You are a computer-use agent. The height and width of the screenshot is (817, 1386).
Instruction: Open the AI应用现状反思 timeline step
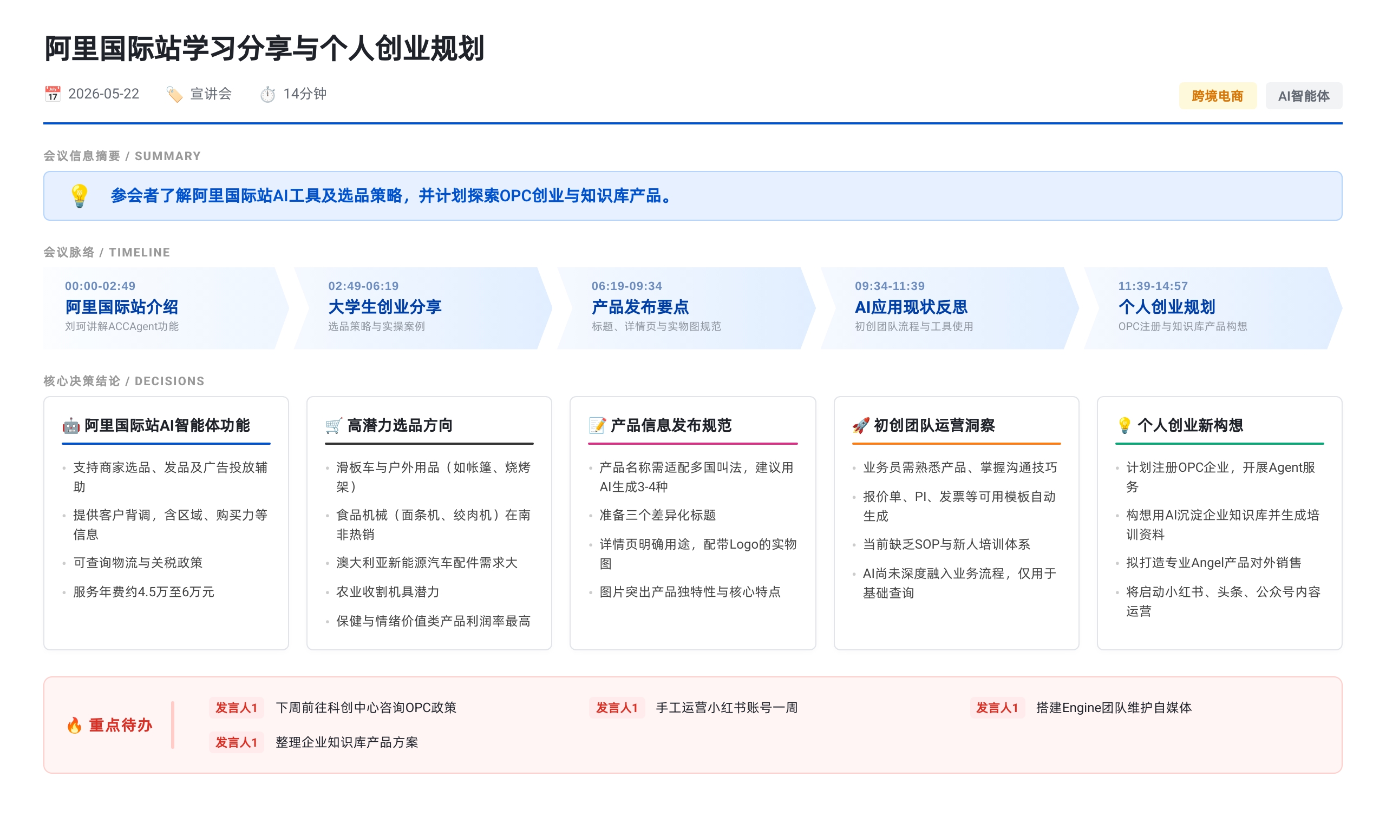point(950,308)
